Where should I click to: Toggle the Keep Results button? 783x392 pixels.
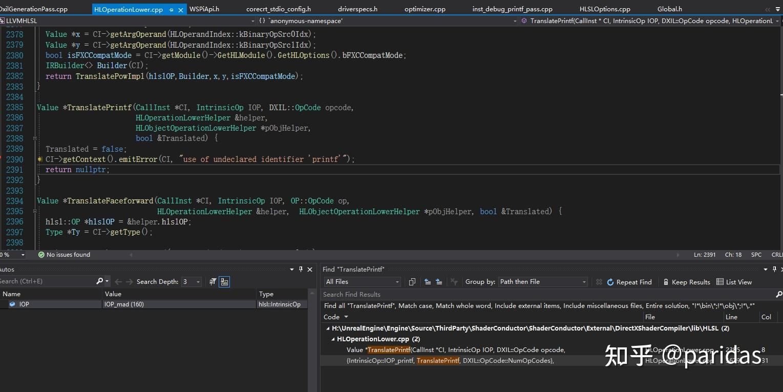click(687, 282)
